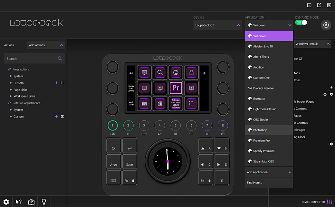Click the top-left rotary dial
This screenshot has height=207, width=335.
[113, 67]
